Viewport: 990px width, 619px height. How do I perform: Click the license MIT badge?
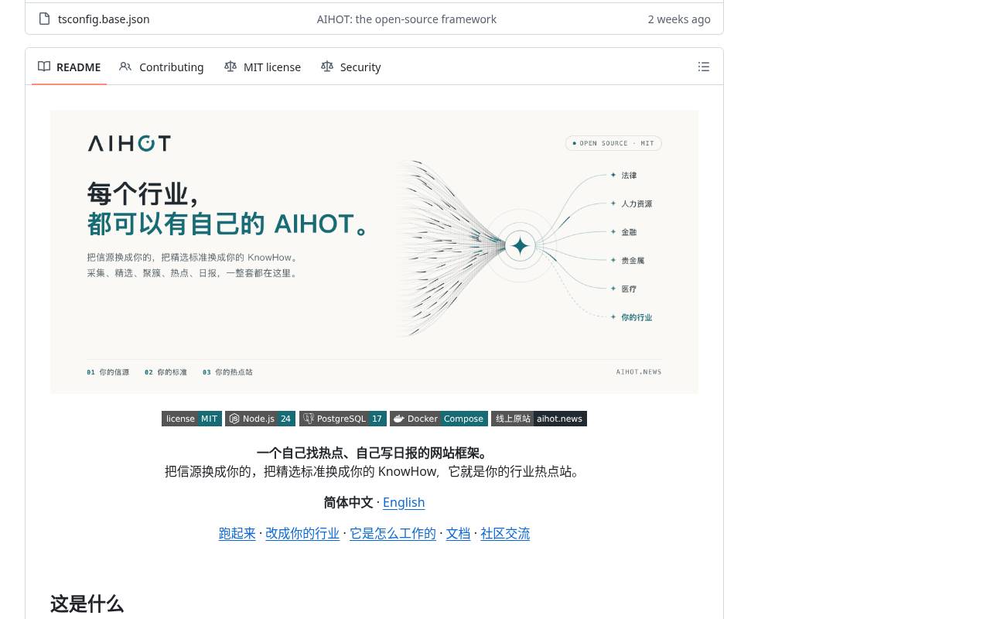point(192,419)
